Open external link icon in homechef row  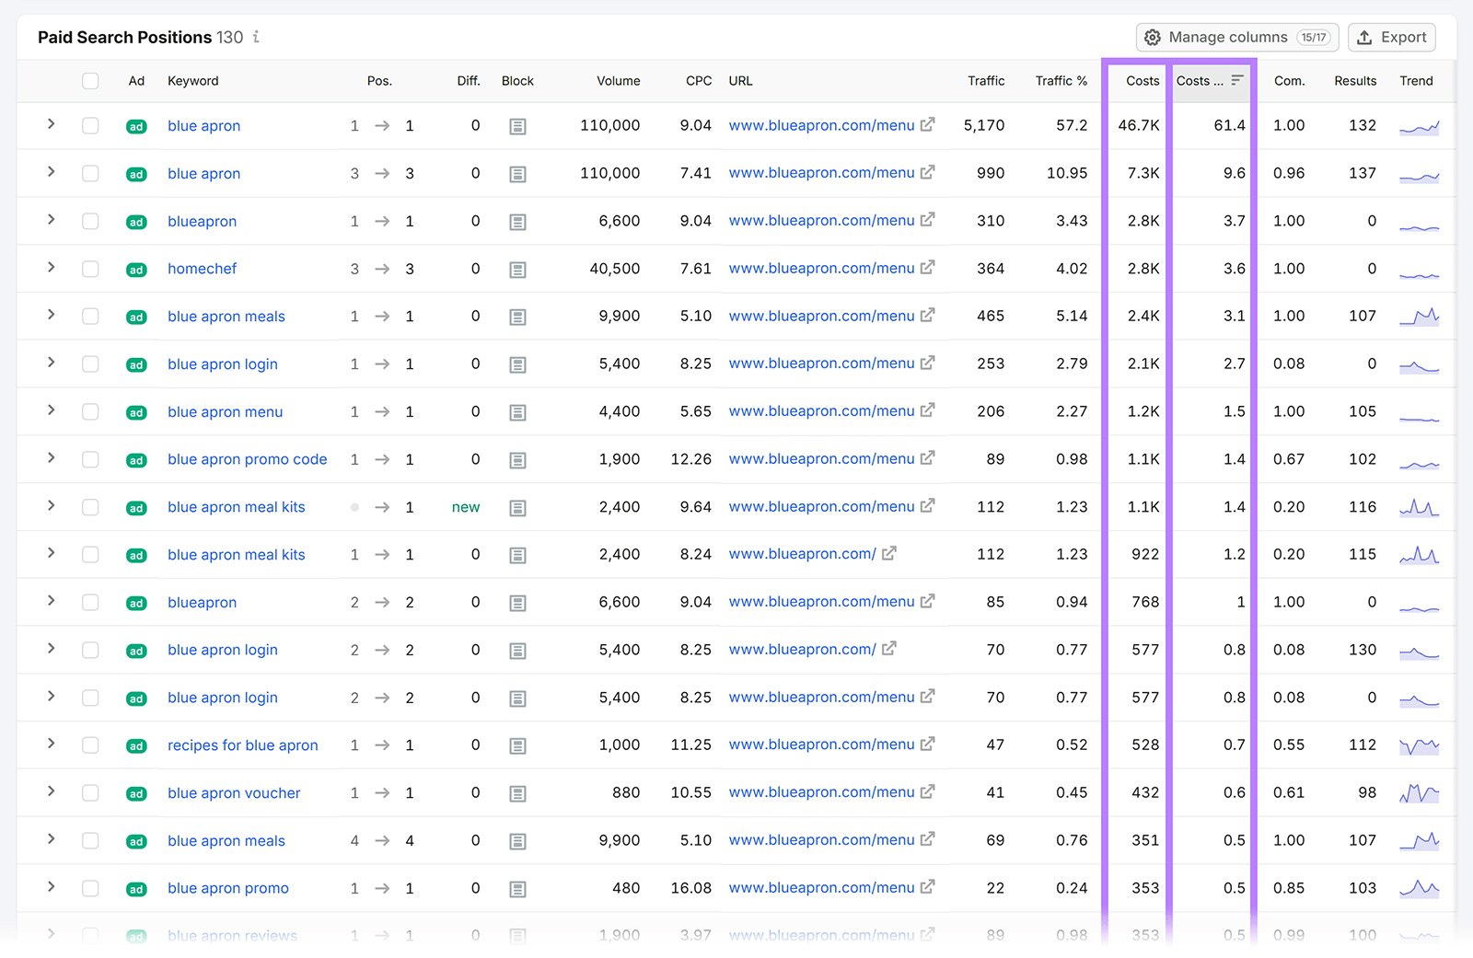[x=928, y=268]
